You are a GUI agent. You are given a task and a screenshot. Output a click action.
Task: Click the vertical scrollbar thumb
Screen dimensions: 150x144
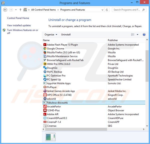click(x=147, y=66)
